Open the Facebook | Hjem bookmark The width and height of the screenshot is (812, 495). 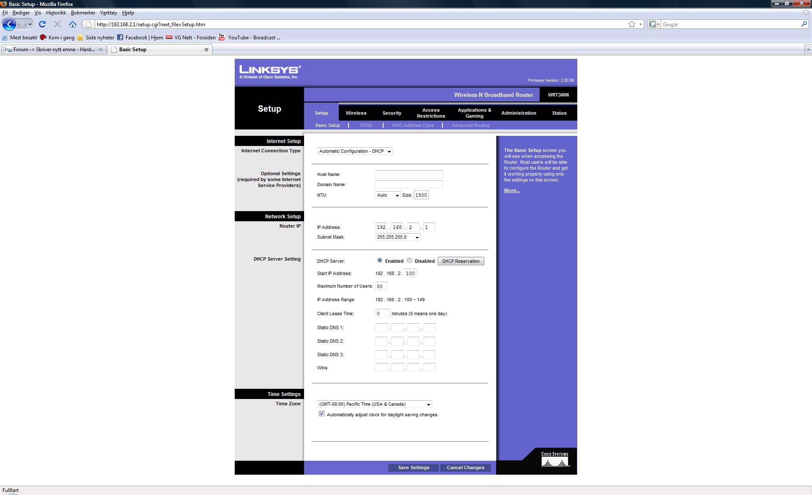[x=140, y=38]
